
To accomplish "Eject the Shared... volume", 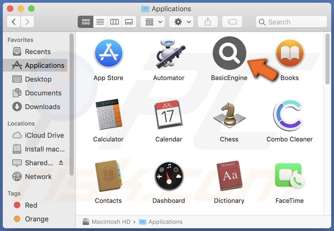I will (61, 163).
